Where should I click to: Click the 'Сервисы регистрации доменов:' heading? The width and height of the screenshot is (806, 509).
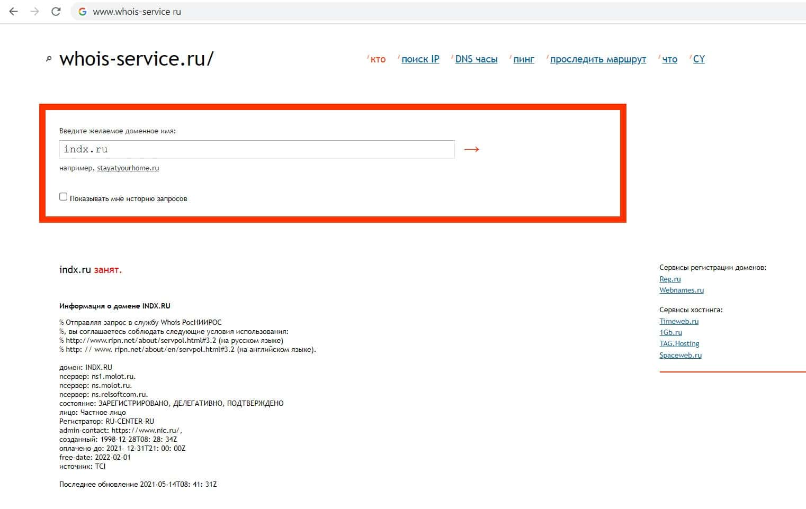713,268
